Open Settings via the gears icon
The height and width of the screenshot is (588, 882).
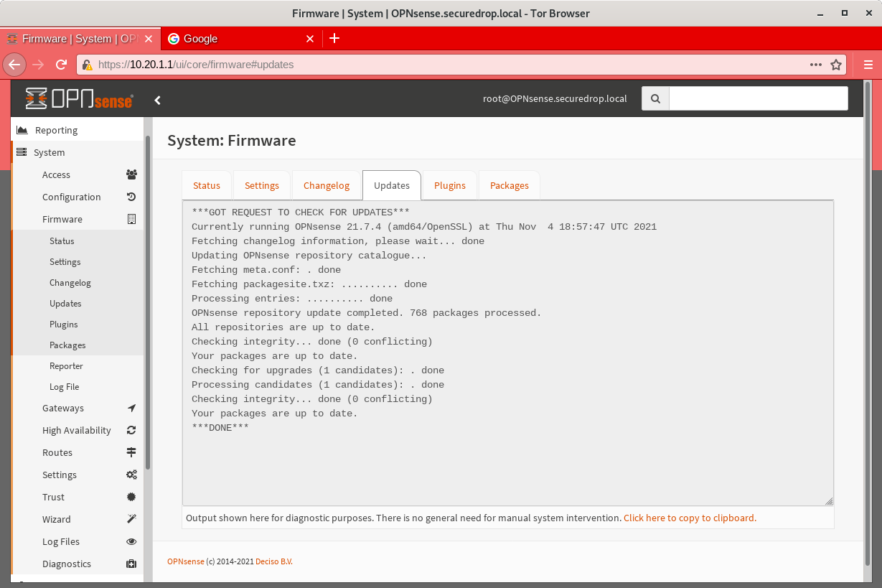[x=131, y=475]
